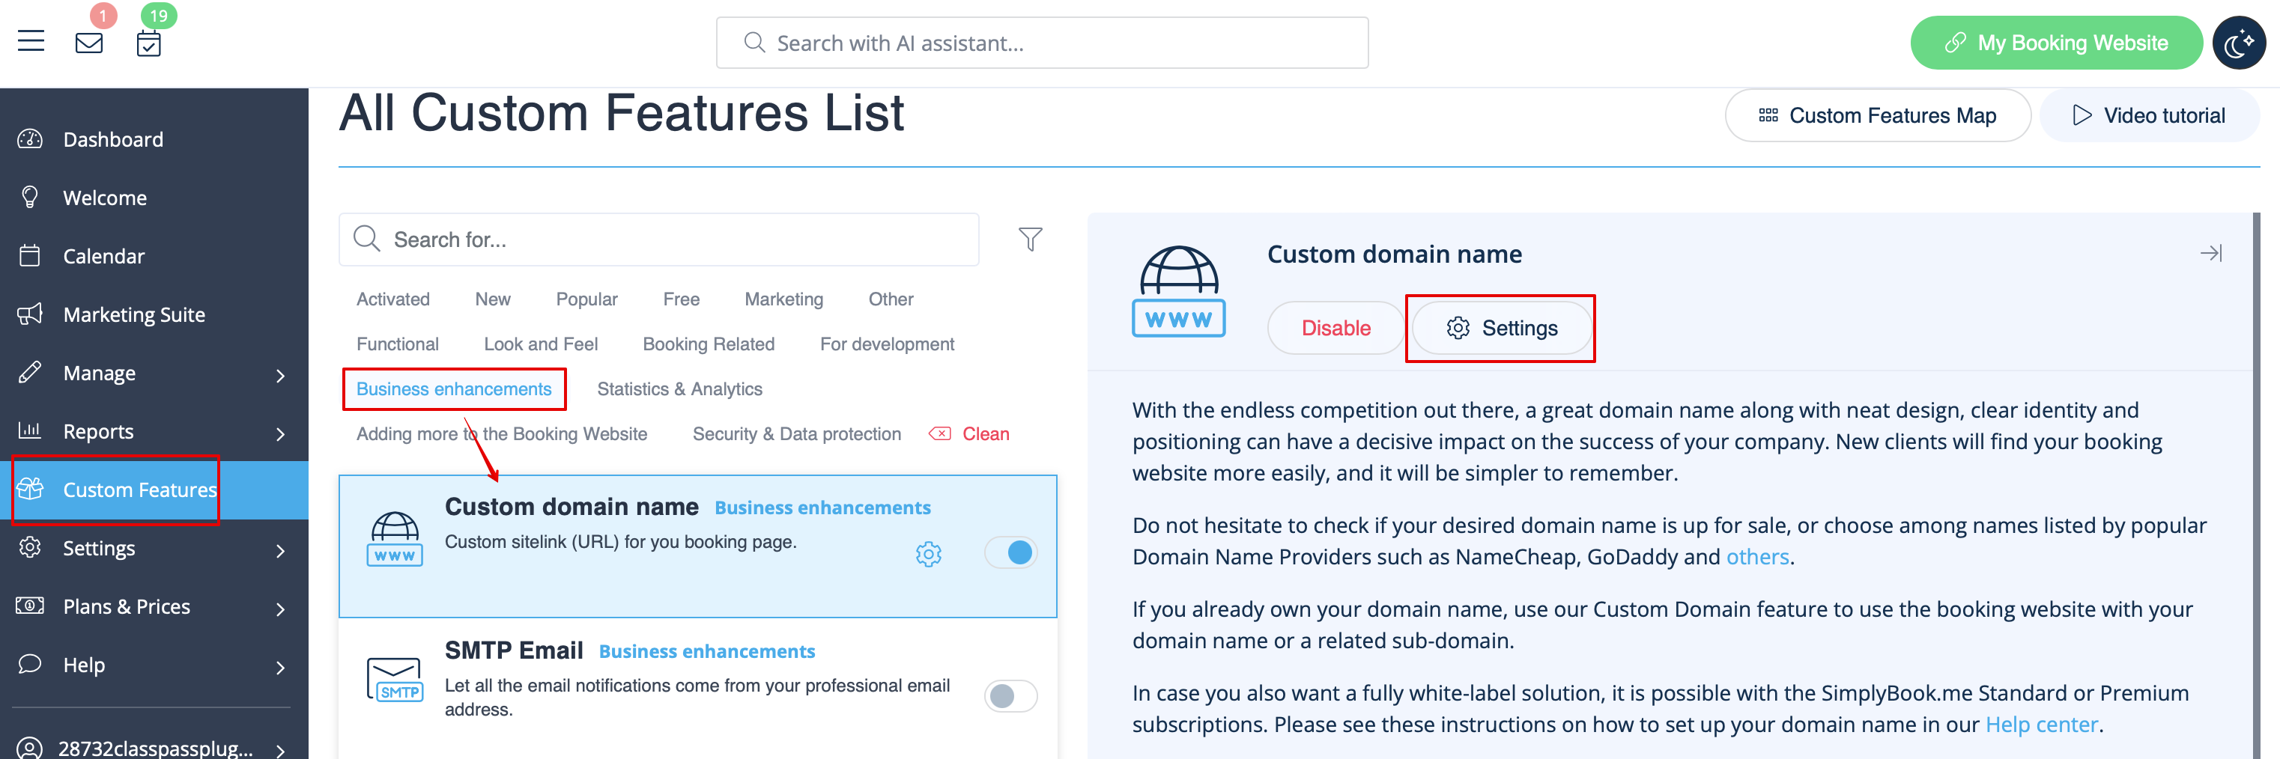The height and width of the screenshot is (759, 2280).
Task: Open gear settings icon on Custom domain name row
Action: point(929,554)
